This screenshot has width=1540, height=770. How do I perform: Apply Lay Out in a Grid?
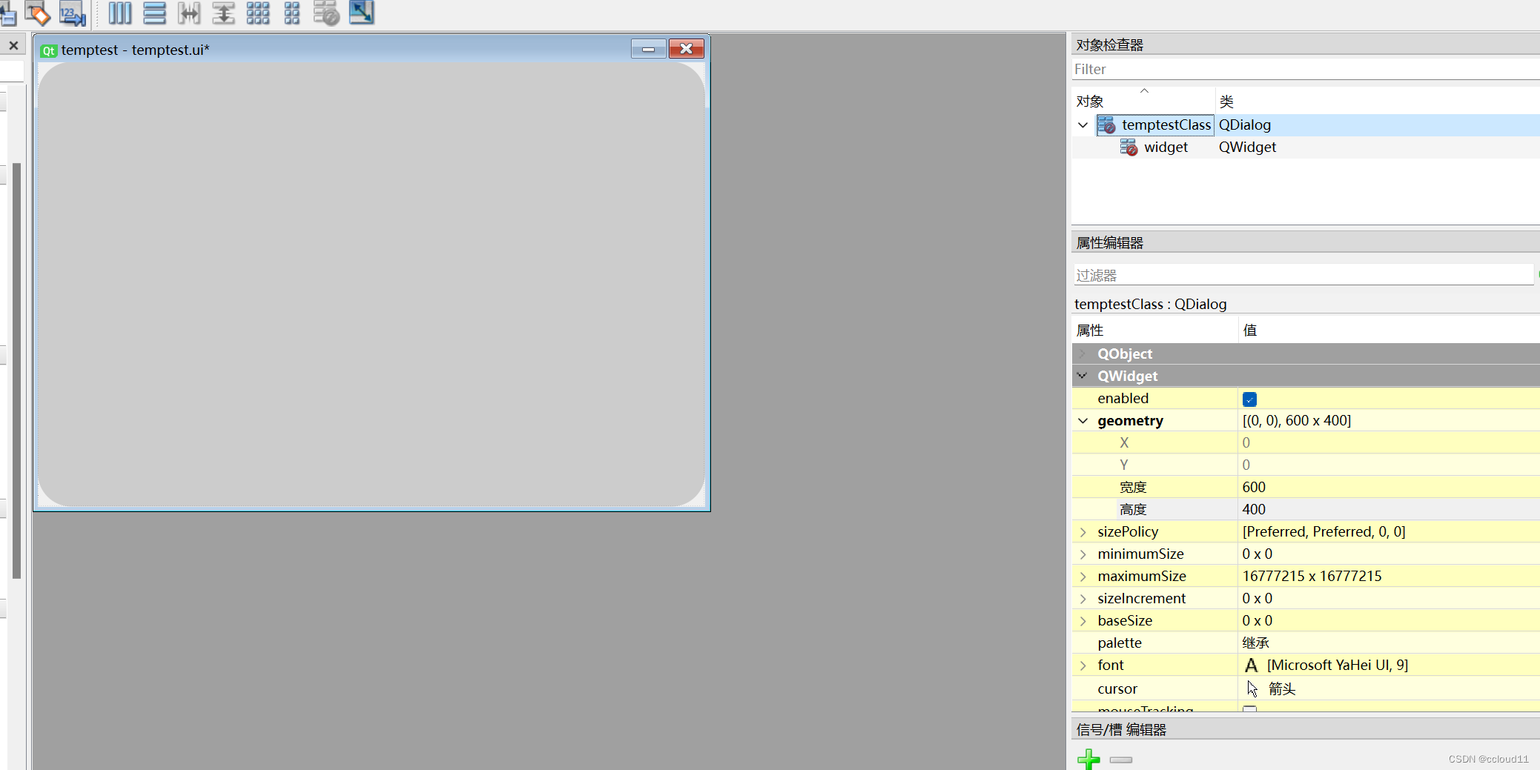[x=257, y=13]
